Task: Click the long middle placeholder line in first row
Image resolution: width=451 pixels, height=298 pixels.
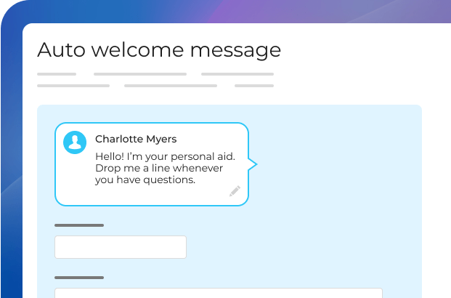Action: (140, 74)
